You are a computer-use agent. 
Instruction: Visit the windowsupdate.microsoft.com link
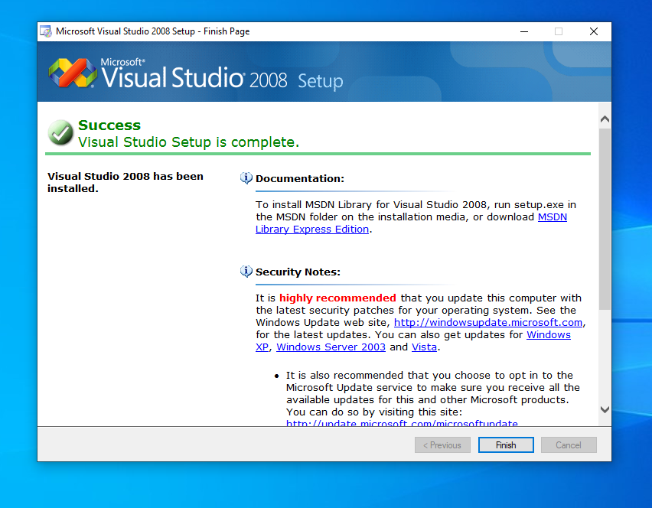pos(487,323)
